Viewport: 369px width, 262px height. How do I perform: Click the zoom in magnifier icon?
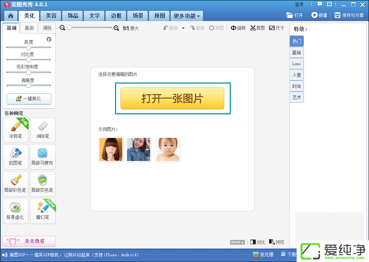(116, 28)
